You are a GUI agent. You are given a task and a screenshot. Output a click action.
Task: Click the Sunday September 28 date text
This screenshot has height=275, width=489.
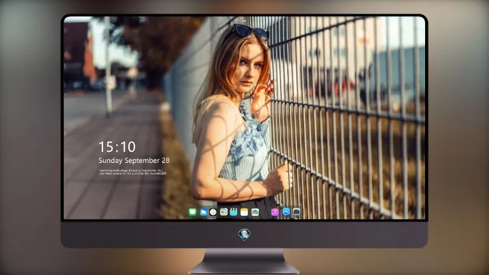134,160
